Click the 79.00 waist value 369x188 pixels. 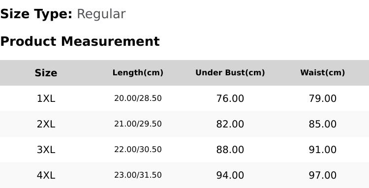[323, 98]
